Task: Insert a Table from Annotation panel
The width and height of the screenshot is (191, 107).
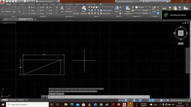Action: pyautogui.click(x=76, y=13)
